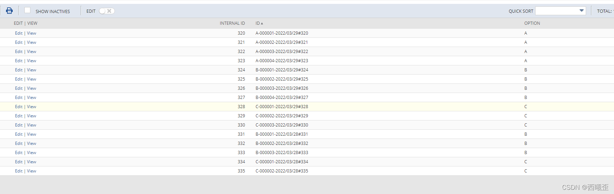Screen dimensions: 614x194
Task: Click Edit for record 332
Action: coord(19,143)
